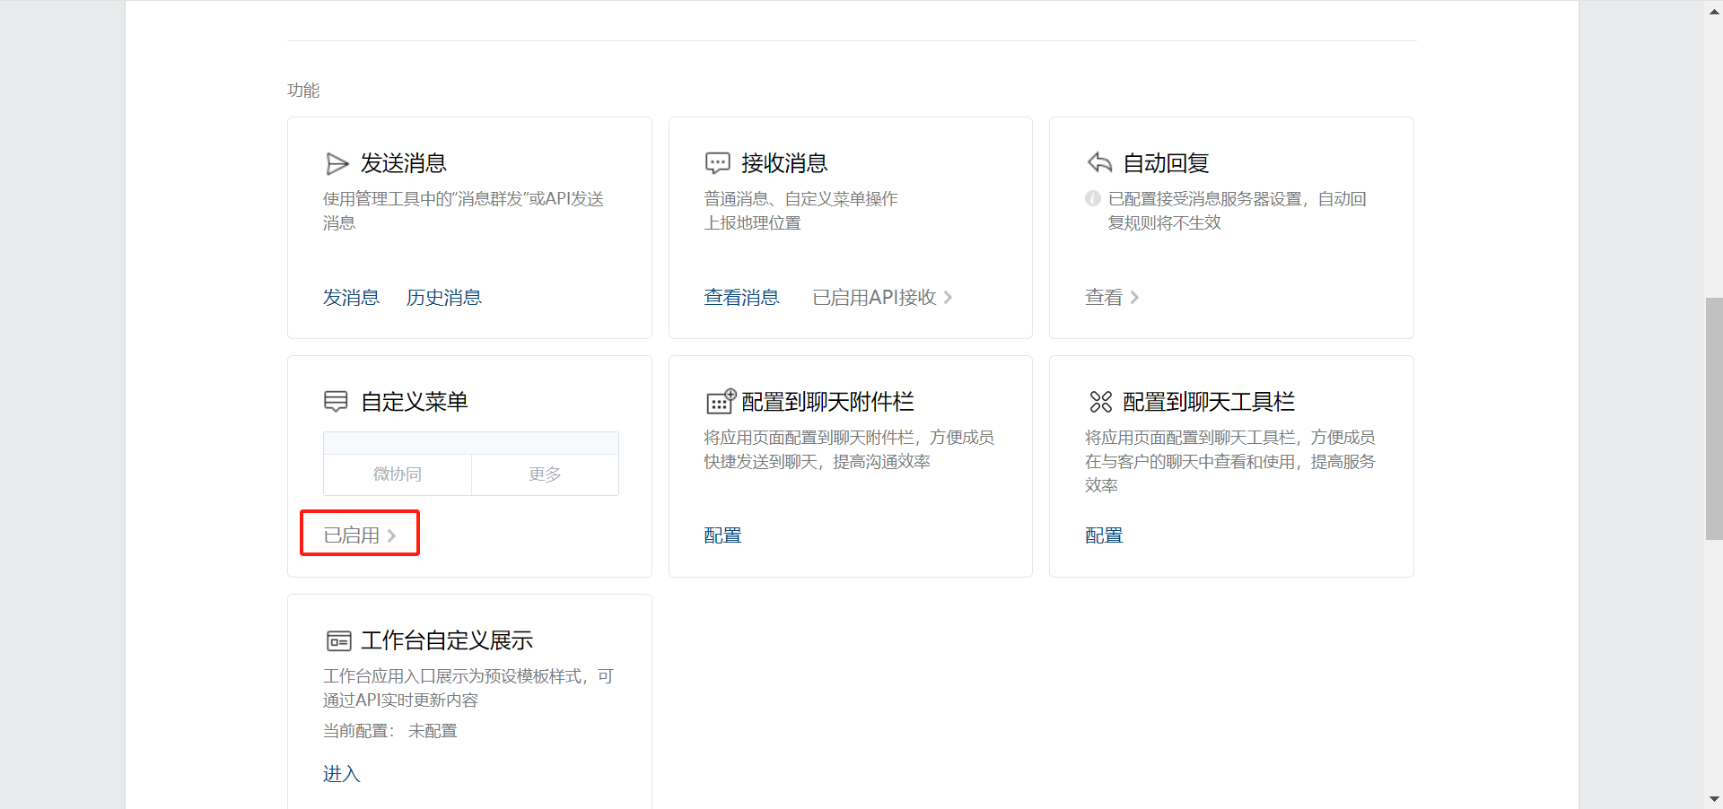The width and height of the screenshot is (1723, 809).
Task: Click the 配置到聊天工具栏 icon
Action: 1100,402
